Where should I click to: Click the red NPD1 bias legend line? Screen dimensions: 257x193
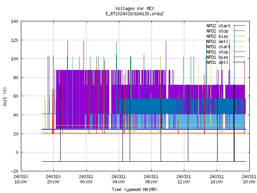[x=239, y=57]
